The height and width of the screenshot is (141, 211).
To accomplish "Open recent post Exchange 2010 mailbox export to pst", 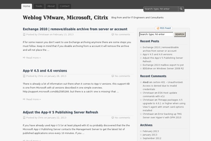I will [x=163, y=65].
